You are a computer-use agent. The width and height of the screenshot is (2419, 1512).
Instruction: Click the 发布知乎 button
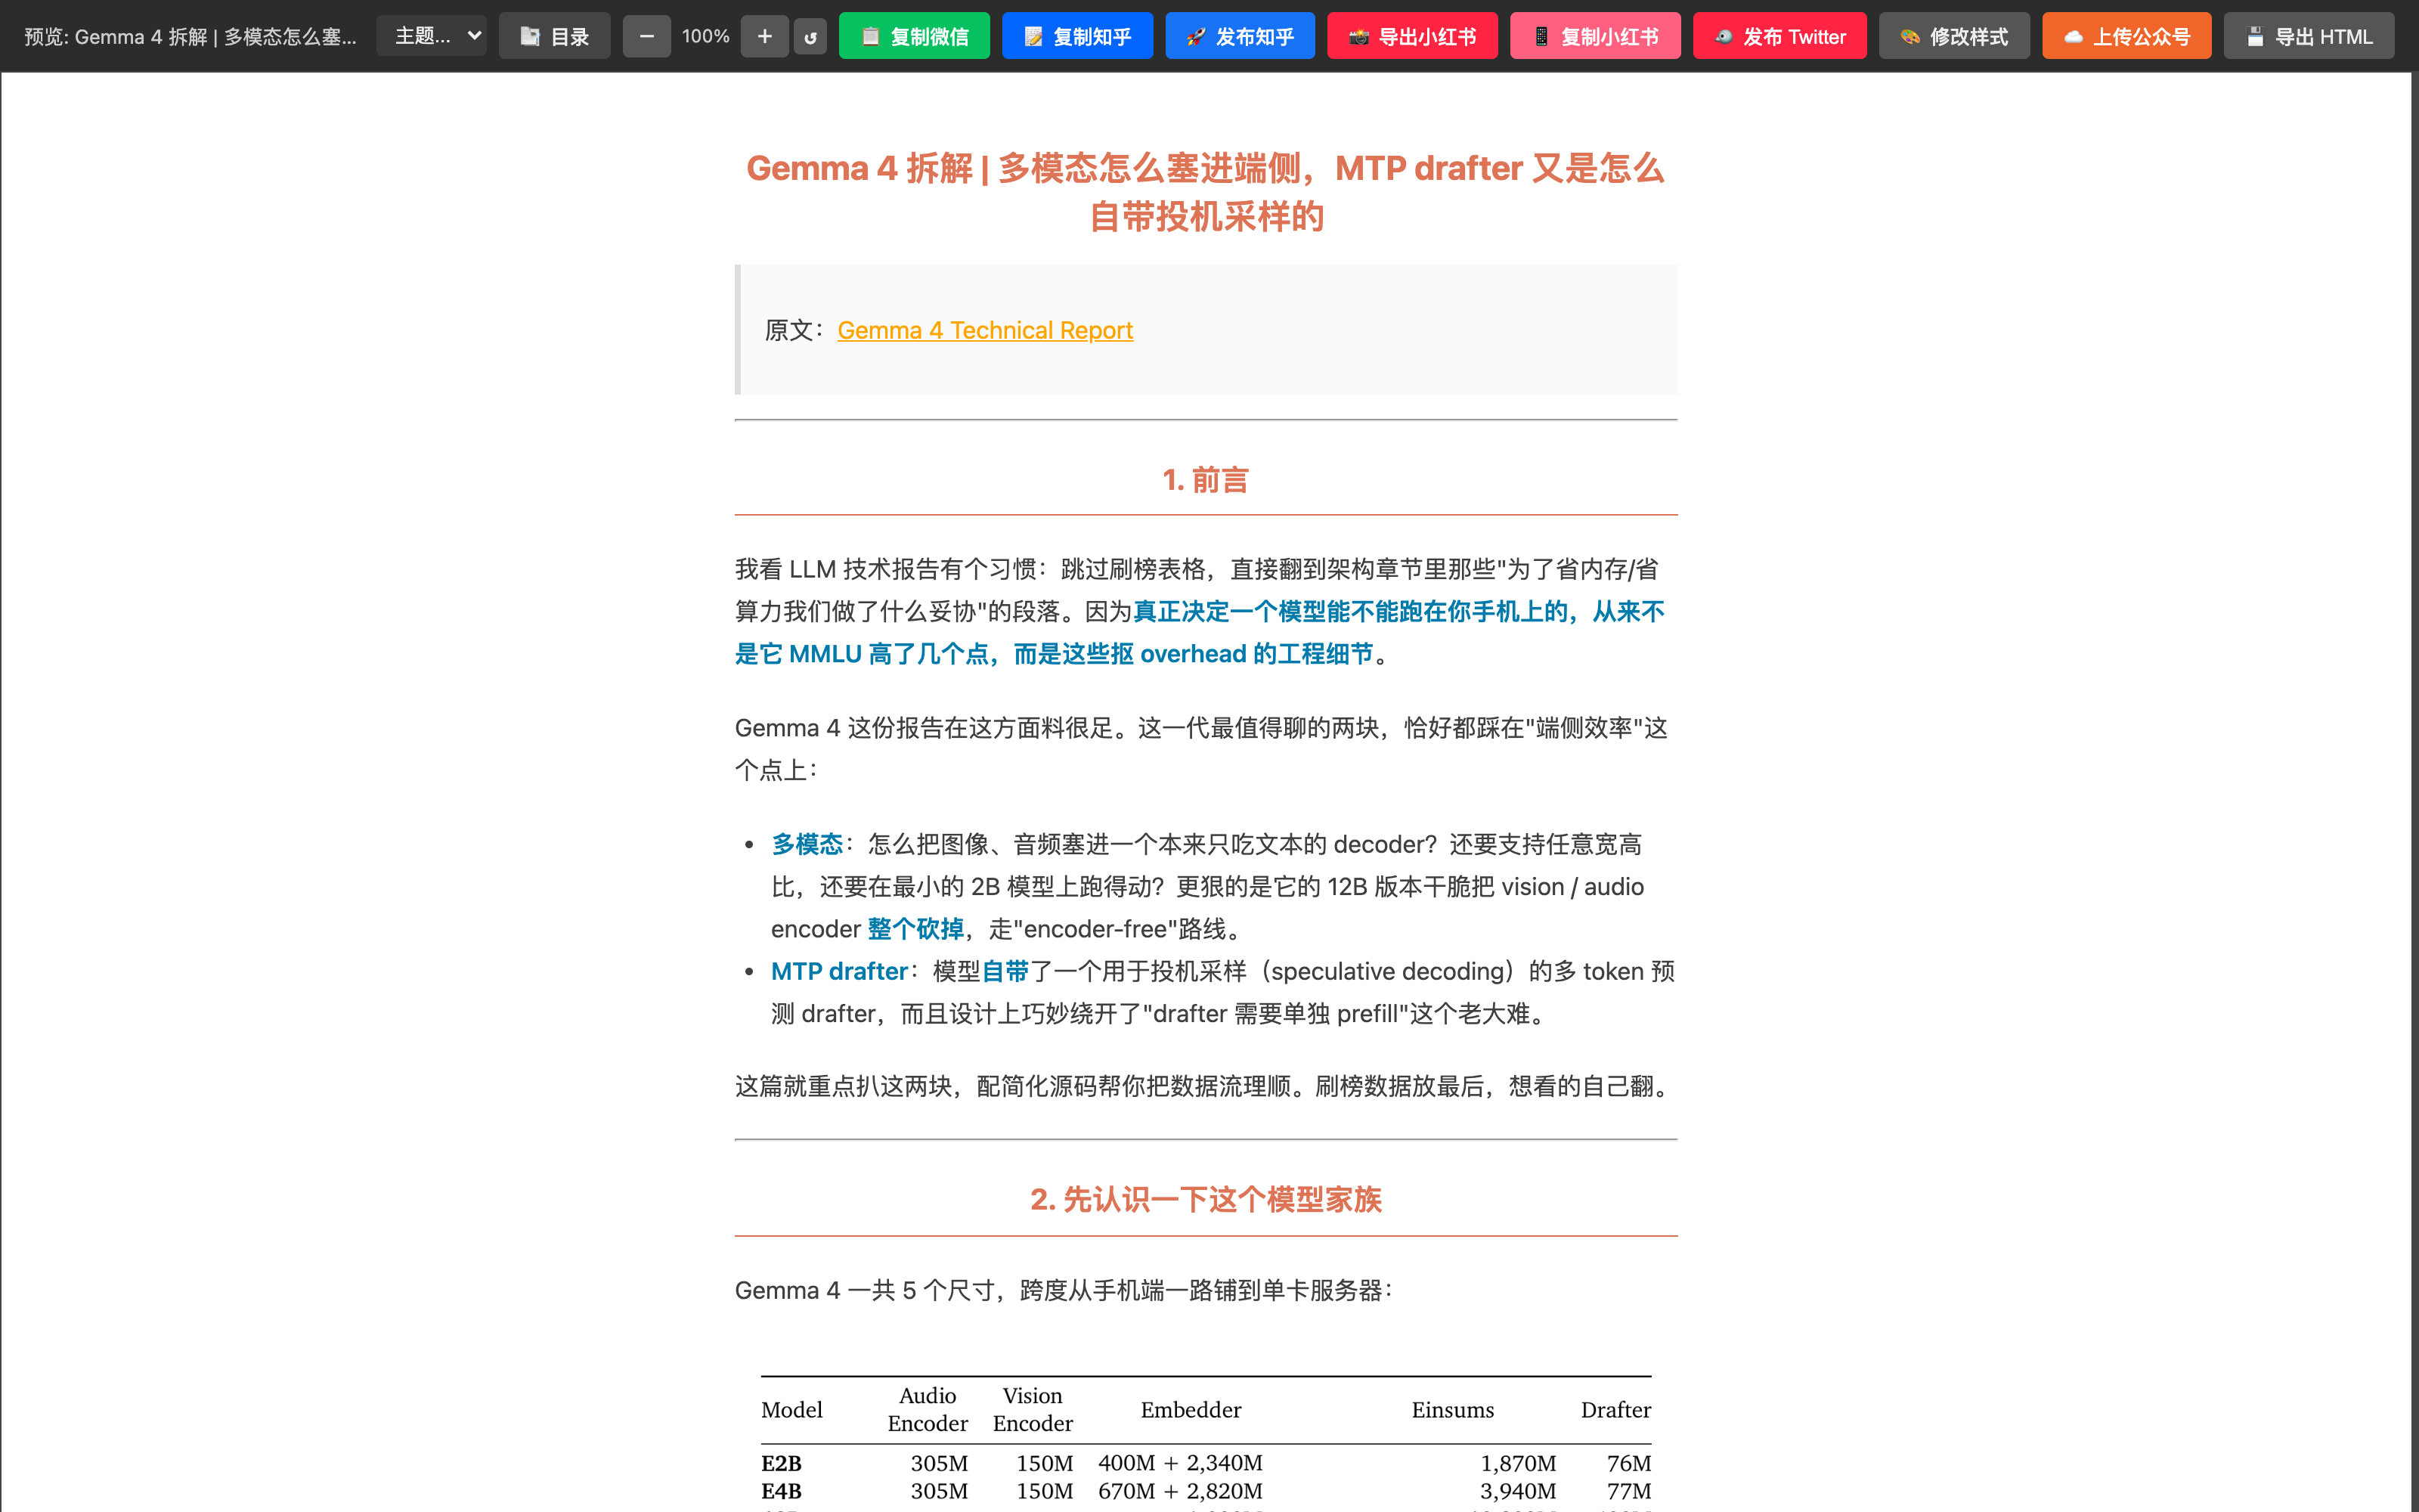tap(1240, 36)
